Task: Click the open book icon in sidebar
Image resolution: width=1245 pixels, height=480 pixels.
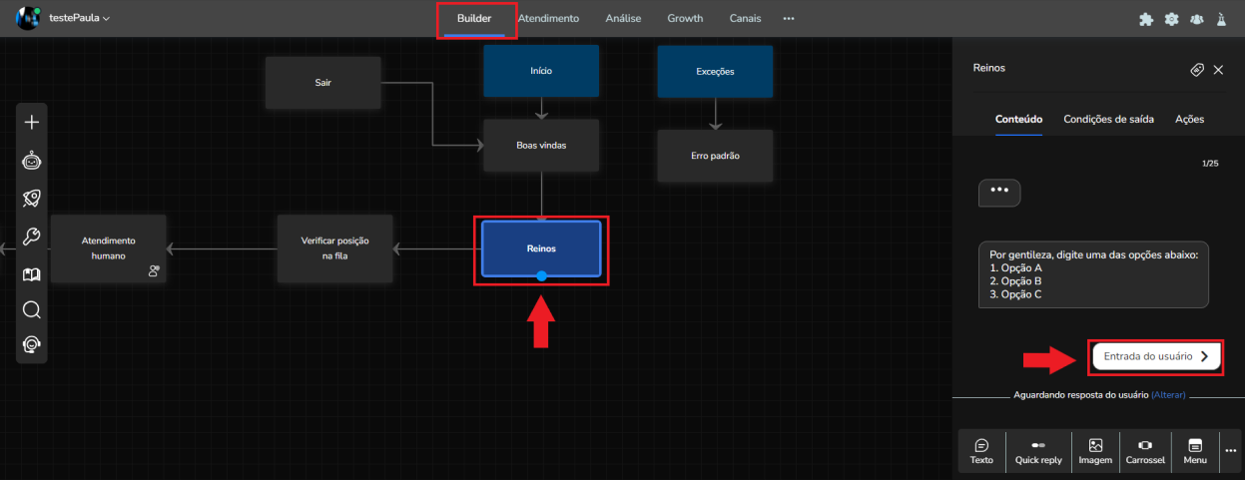Action: (32, 273)
